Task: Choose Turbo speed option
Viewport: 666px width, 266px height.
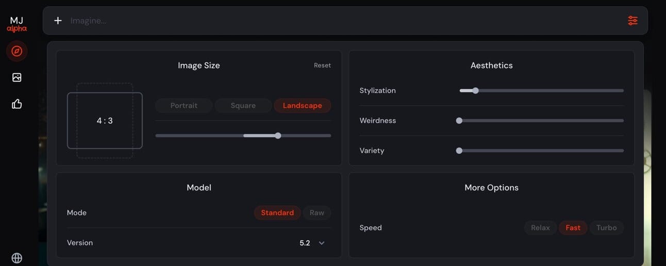Action: (606, 228)
